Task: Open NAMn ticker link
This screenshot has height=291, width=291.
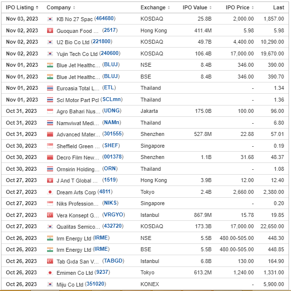Action: (111, 123)
